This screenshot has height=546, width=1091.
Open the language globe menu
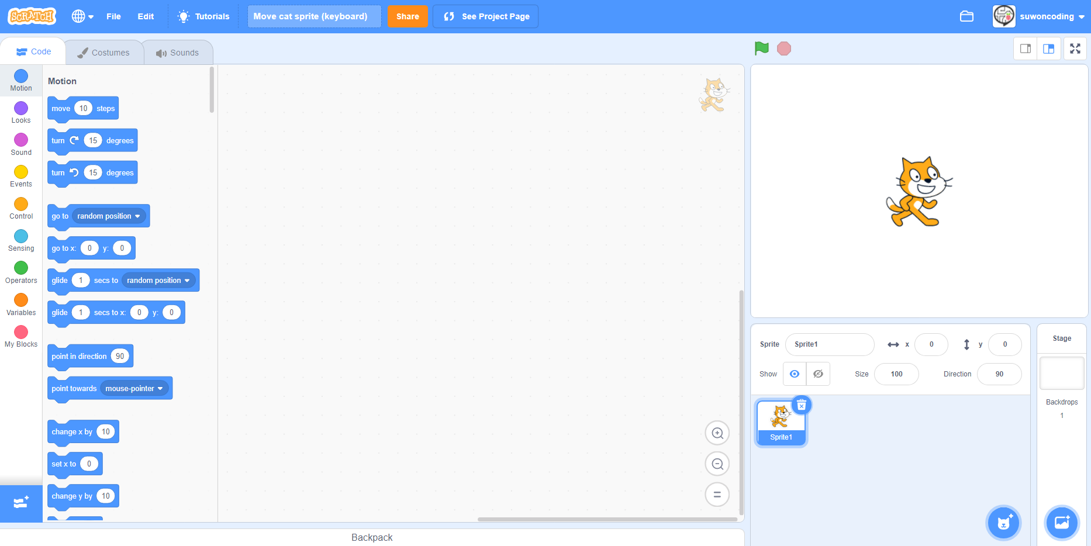pos(82,16)
